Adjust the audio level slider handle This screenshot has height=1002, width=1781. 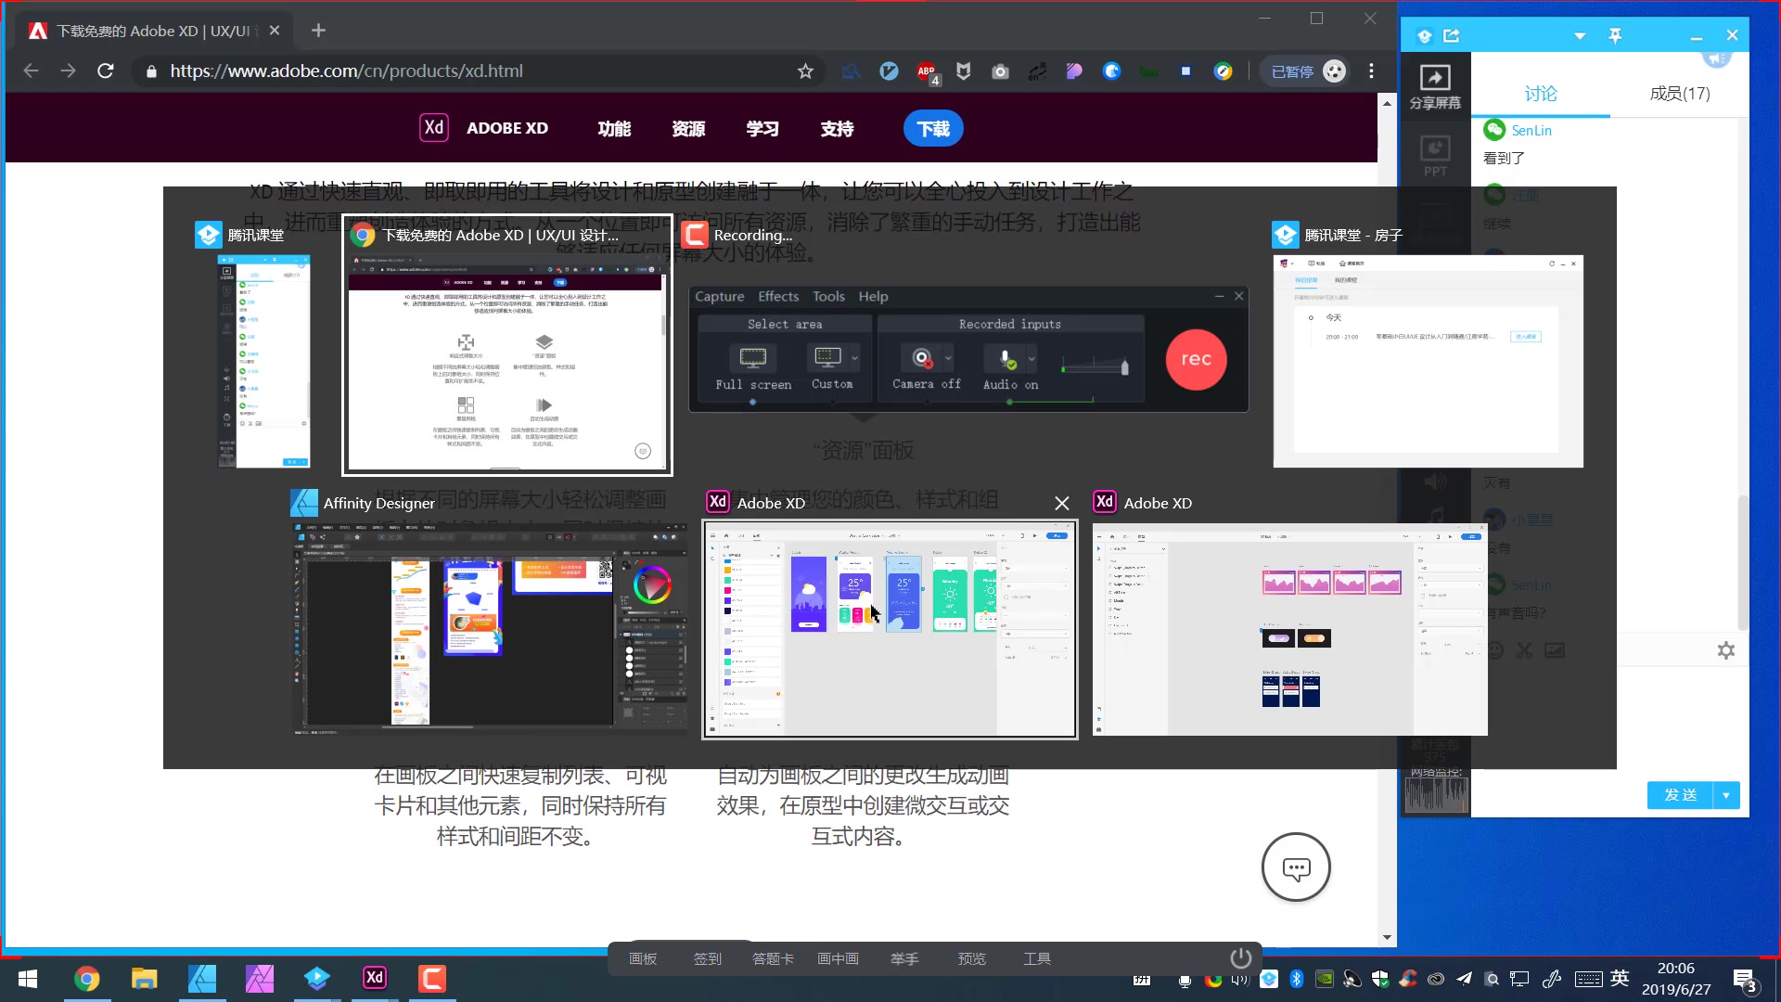pos(1124,367)
